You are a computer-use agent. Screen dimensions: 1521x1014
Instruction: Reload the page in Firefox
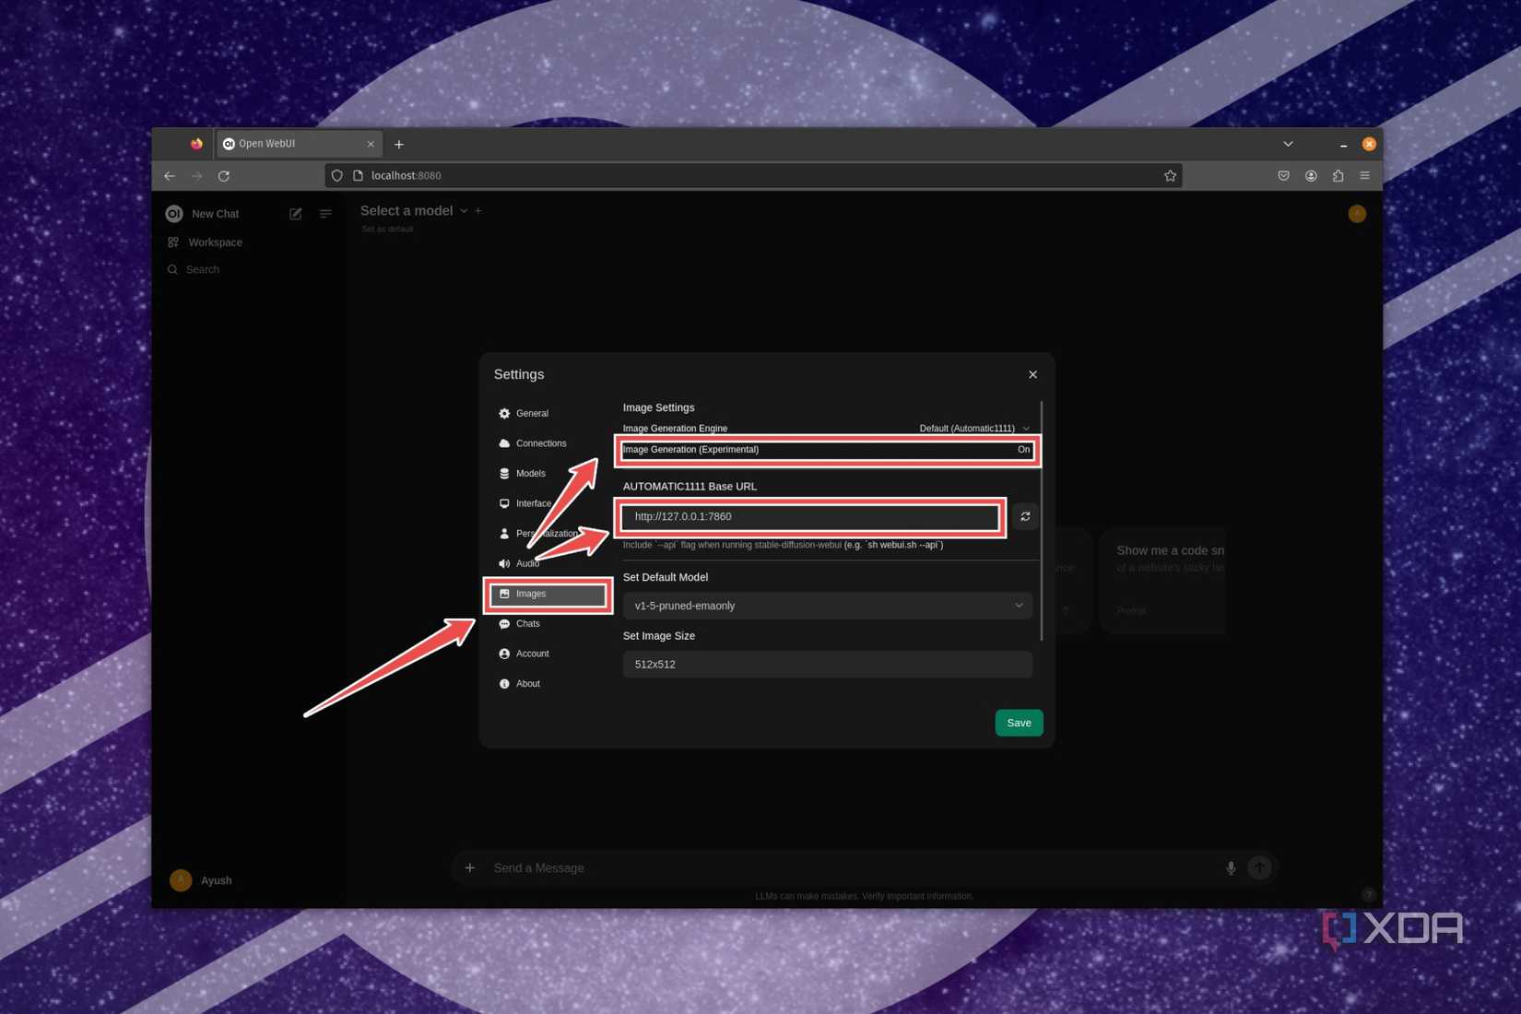(x=224, y=176)
